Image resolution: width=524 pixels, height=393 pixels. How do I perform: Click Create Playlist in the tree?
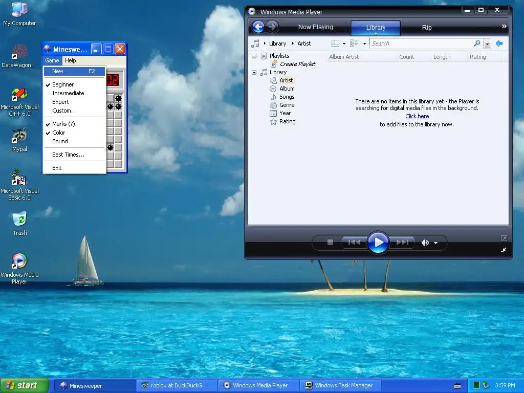297,64
